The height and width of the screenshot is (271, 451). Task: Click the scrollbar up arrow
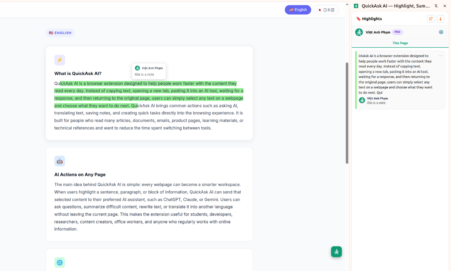click(x=347, y=4)
